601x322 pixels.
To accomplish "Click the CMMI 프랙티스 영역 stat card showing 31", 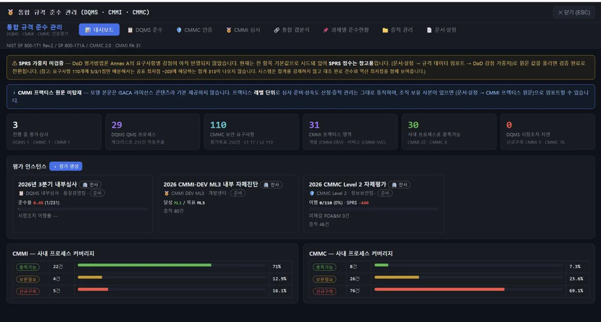I will pos(350,132).
